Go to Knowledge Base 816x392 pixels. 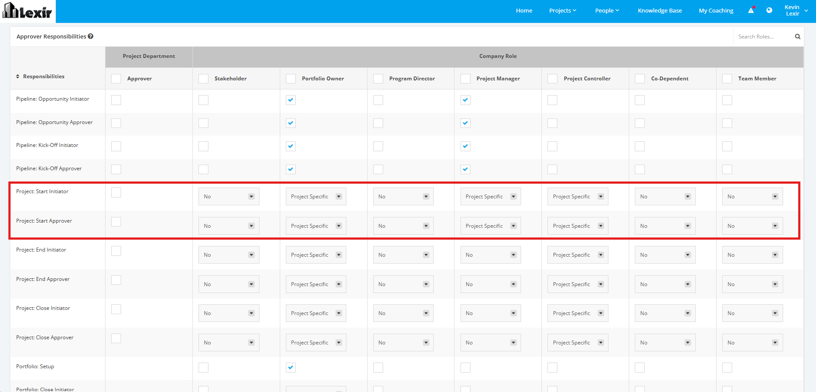(660, 11)
